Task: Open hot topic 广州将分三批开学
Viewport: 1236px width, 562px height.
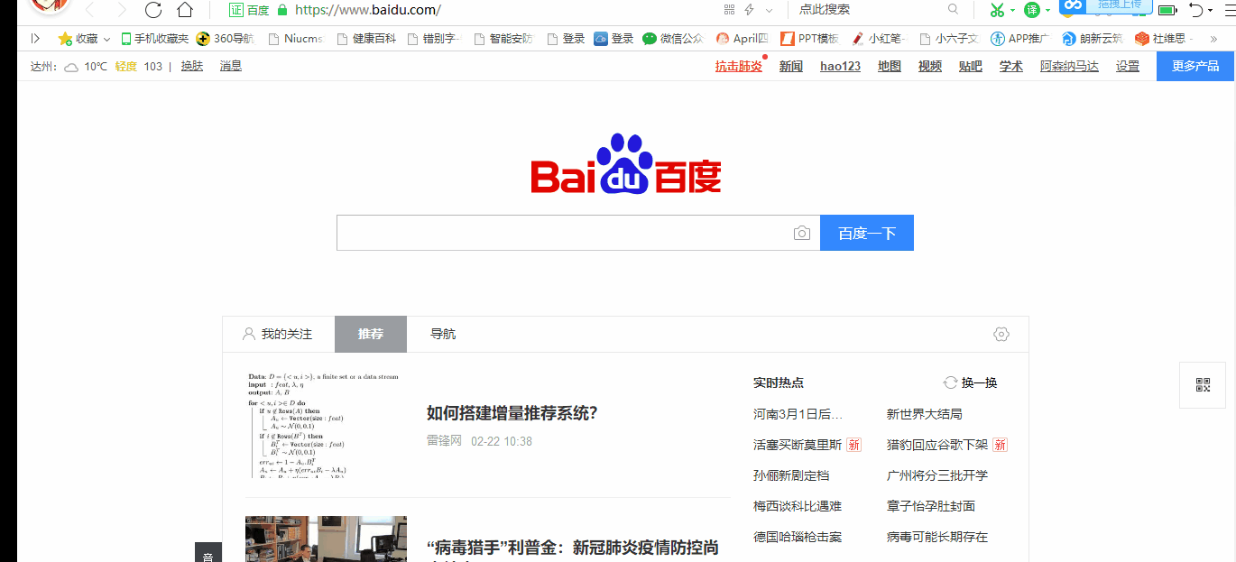Action: point(937,475)
